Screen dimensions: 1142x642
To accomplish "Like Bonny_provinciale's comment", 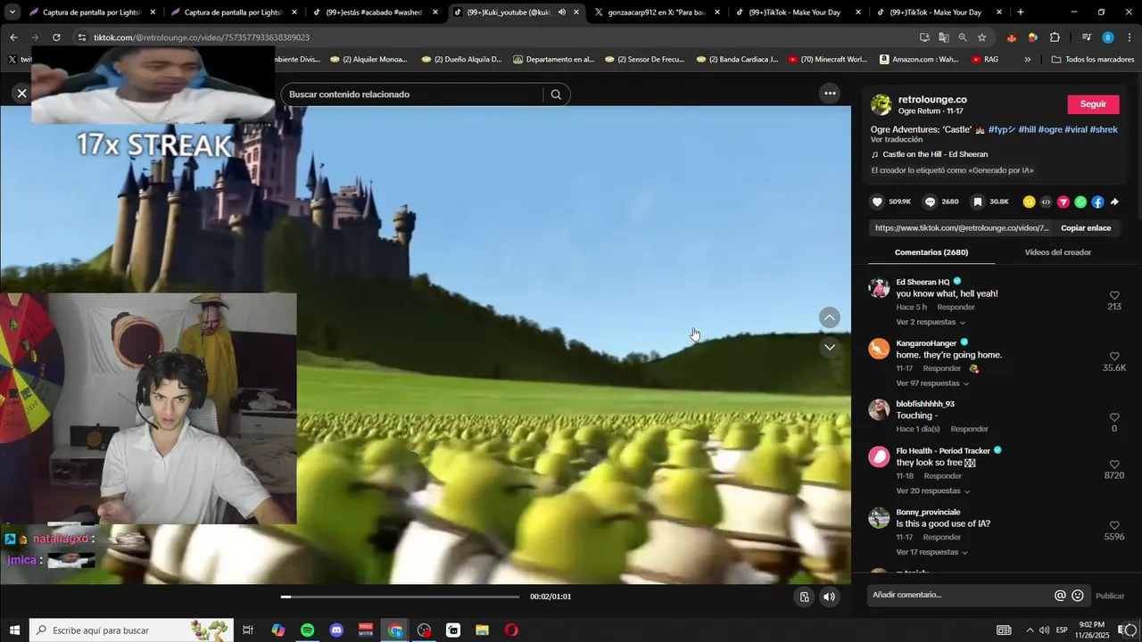I will [x=1114, y=525].
